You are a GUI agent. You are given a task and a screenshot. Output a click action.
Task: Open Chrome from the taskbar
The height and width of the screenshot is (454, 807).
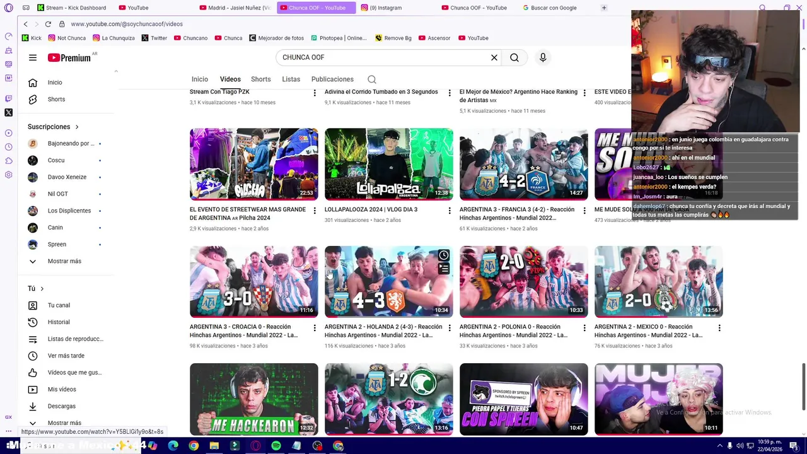point(194,446)
